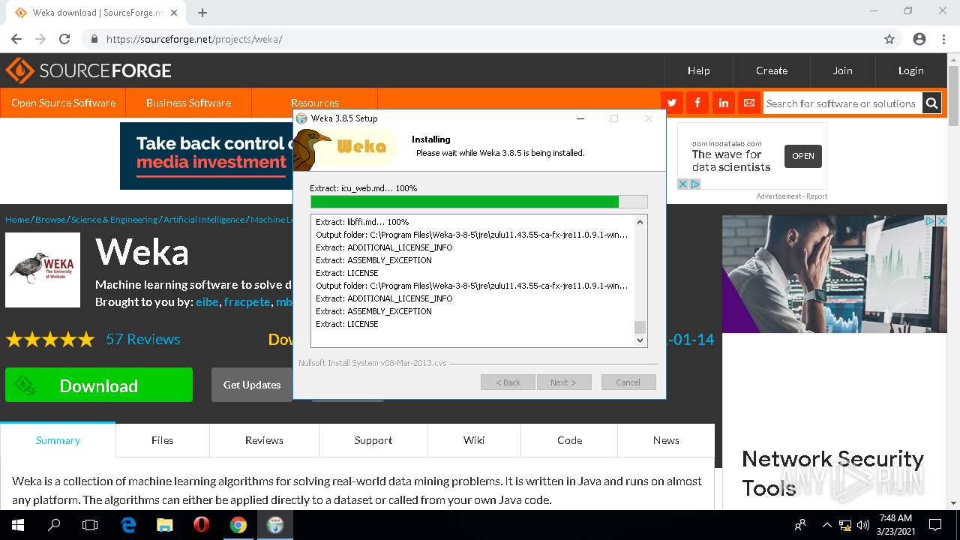Switch to the News tab
The image size is (960, 540).
pyautogui.click(x=666, y=440)
